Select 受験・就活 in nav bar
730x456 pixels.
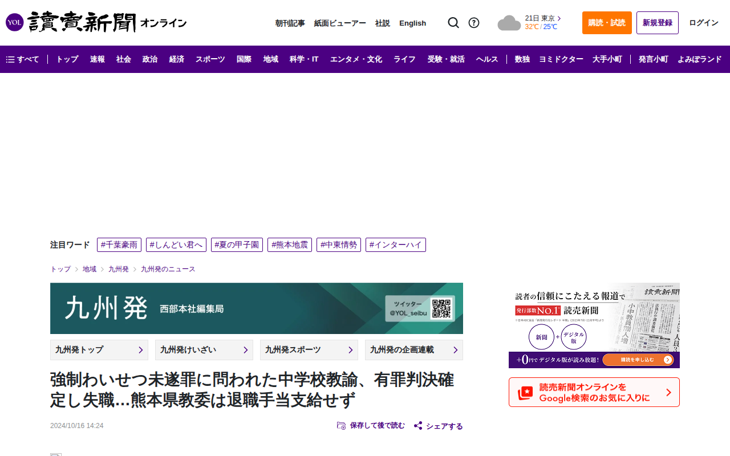point(446,59)
